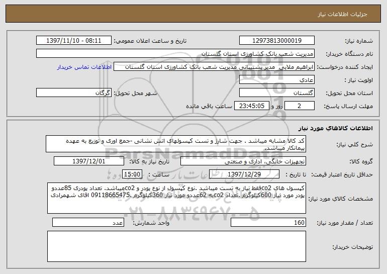Viewport: 387px width, 274px height.
Task: Click the جزئیات اطلاعات نیاز header title
Action: [x=342, y=14]
